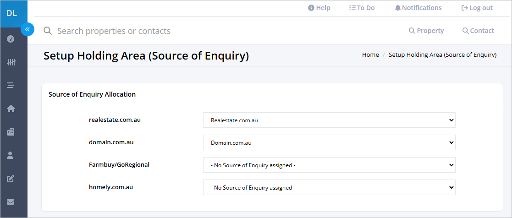Open the homely.com.au source dropdown
The width and height of the screenshot is (512, 218).
coord(329,187)
